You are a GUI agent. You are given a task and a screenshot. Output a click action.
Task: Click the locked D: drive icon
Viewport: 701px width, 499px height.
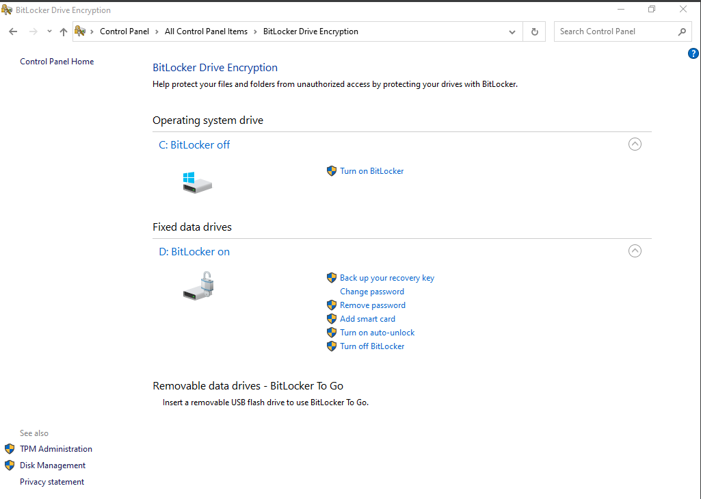point(199,285)
